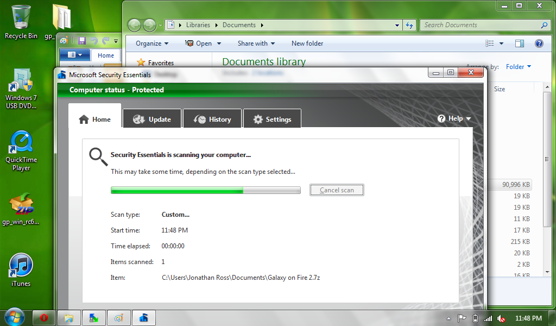Click the Forward arrow in the Documents window
Screen dimensions: 556x326
(x=149, y=25)
